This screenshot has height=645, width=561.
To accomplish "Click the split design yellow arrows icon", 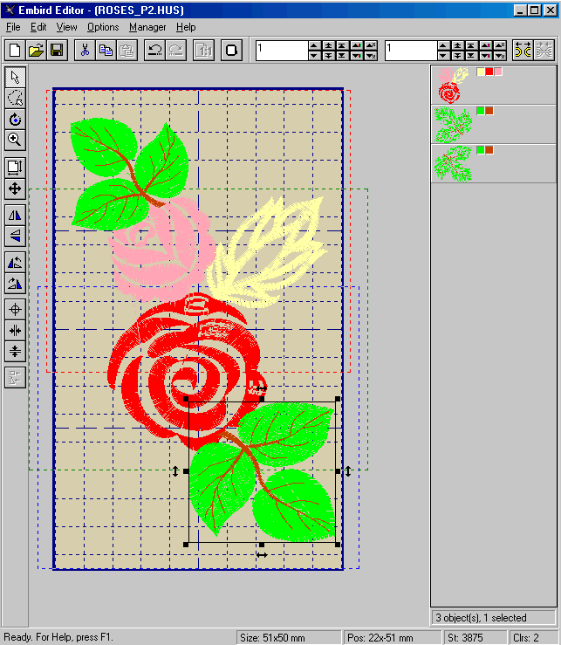I will tap(523, 50).
